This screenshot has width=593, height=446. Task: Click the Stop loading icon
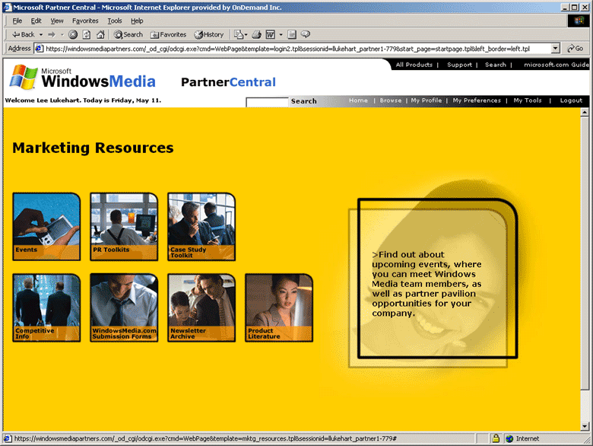click(73, 34)
